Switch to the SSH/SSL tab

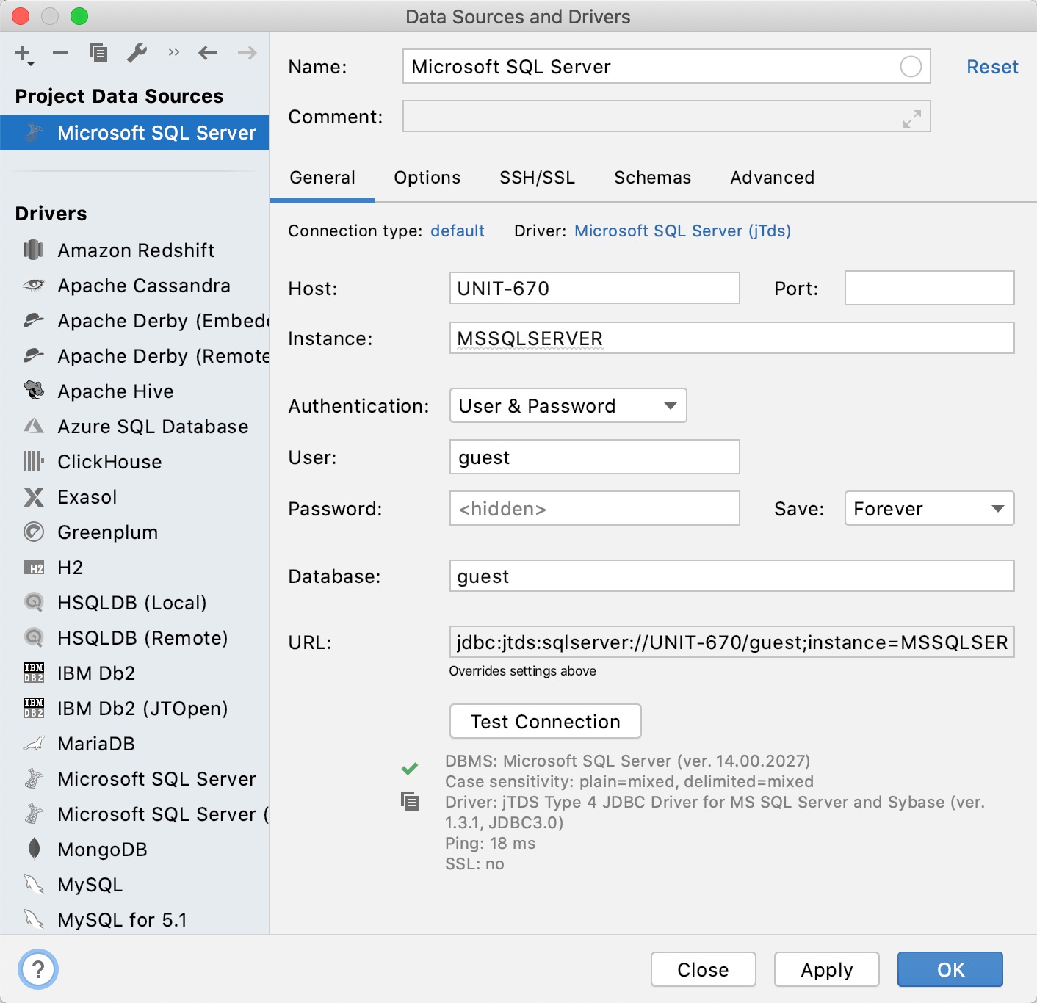pos(538,178)
